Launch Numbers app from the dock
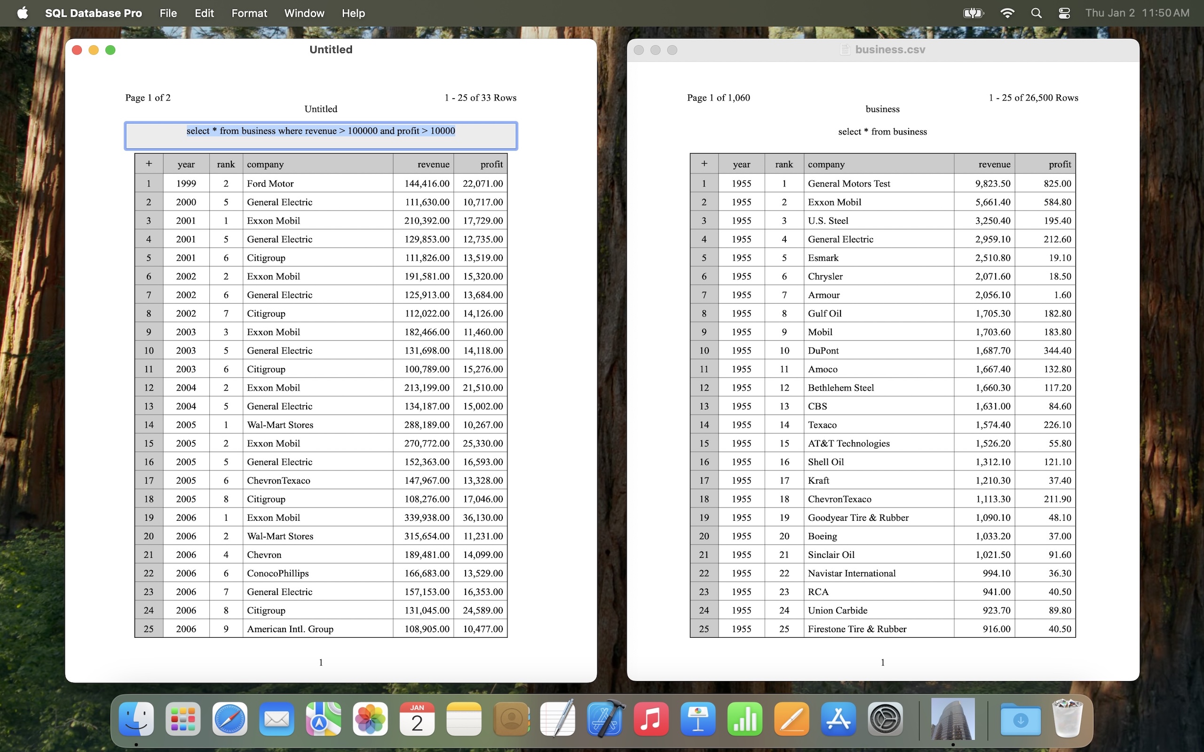Viewport: 1204px width, 752px height. 745,719
